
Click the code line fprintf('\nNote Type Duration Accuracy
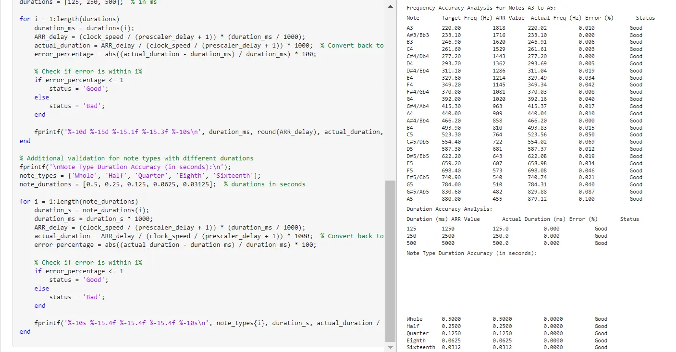point(125,167)
